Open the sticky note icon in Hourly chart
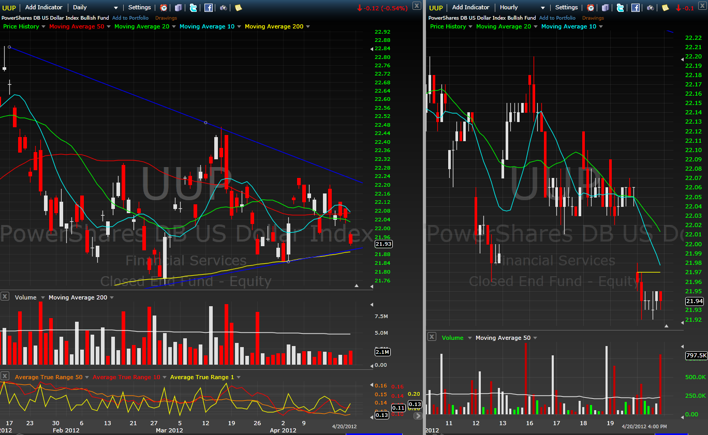708x435 pixels. click(665, 8)
